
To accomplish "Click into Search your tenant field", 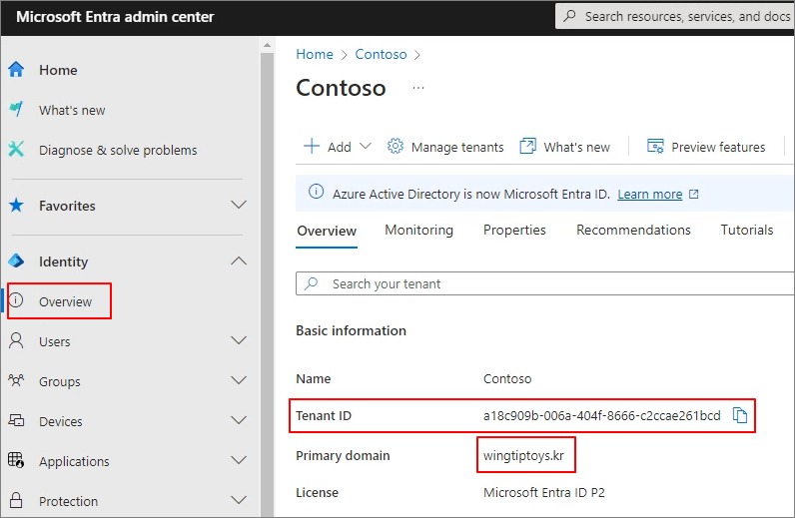I will (544, 283).
